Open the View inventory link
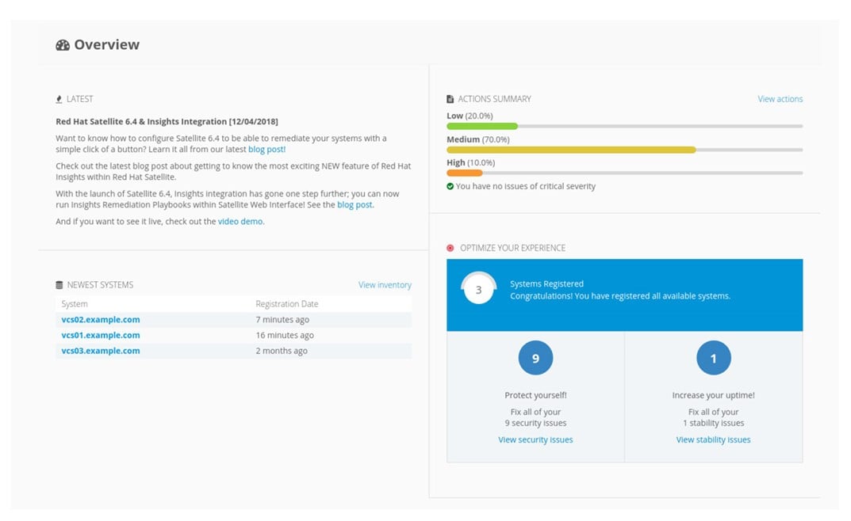The width and height of the screenshot is (851, 521). tap(385, 285)
